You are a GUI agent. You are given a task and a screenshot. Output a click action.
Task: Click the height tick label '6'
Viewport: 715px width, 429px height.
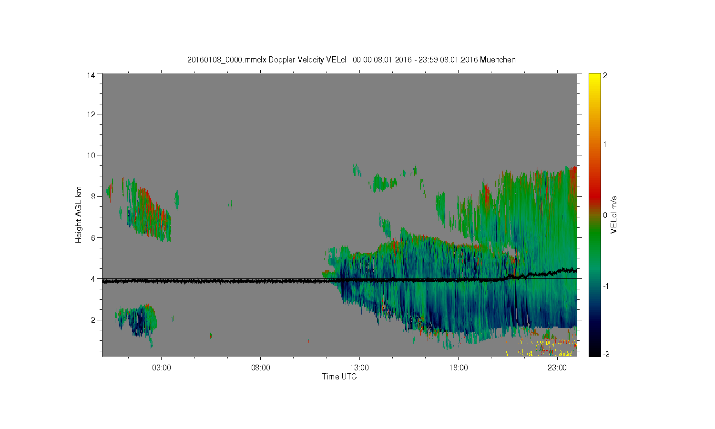coord(93,237)
